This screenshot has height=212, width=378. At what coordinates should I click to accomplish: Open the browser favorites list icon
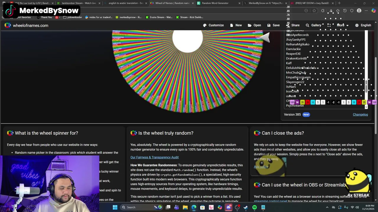click(338, 11)
